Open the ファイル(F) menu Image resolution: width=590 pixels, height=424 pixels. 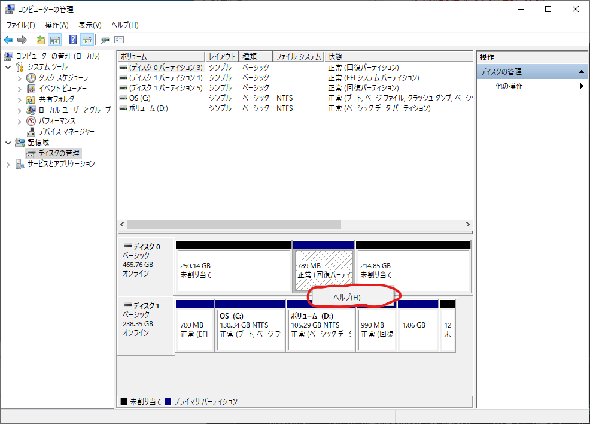tap(21, 25)
